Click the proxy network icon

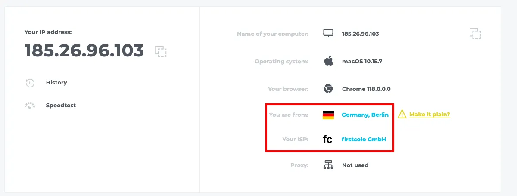328,165
